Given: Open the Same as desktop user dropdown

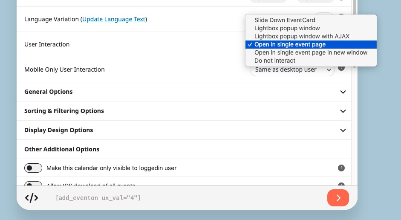Looking at the screenshot, I should [x=292, y=69].
